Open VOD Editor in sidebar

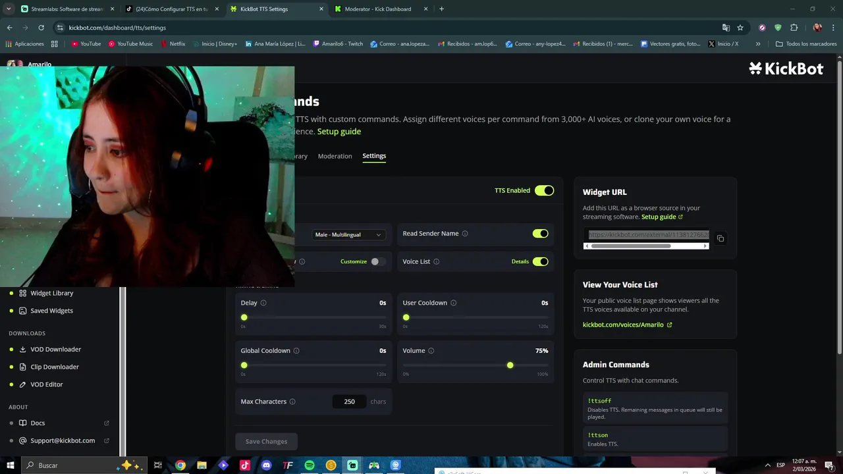click(41, 384)
